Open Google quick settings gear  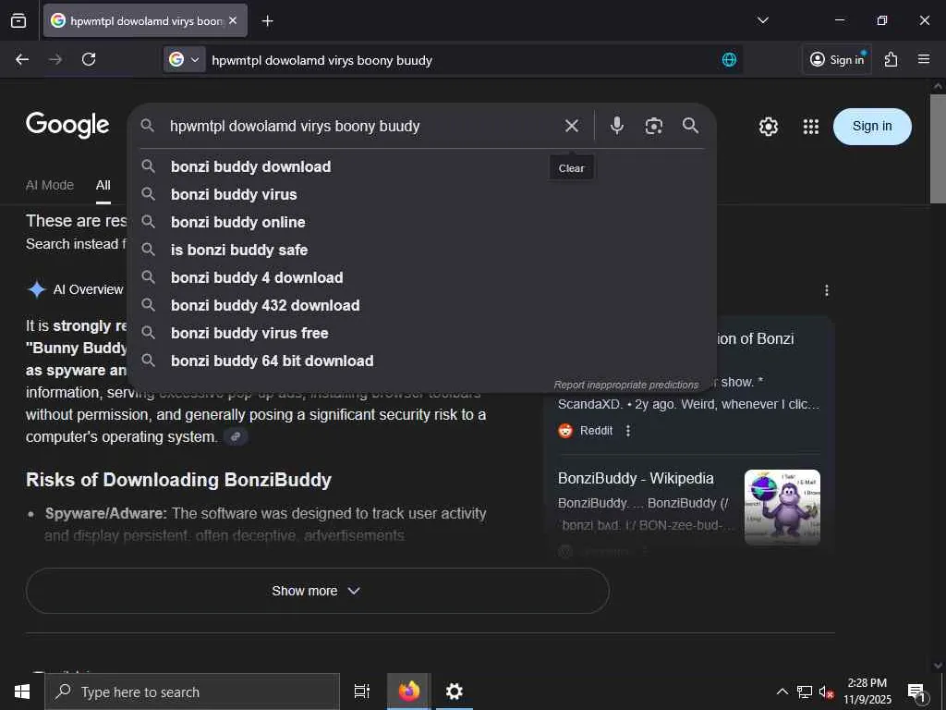(x=768, y=126)
